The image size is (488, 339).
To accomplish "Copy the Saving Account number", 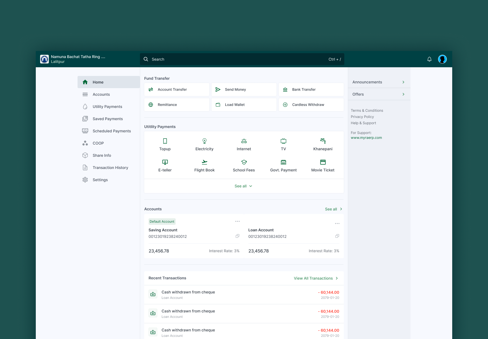I will pyautogui.click(x=237, y=236).
